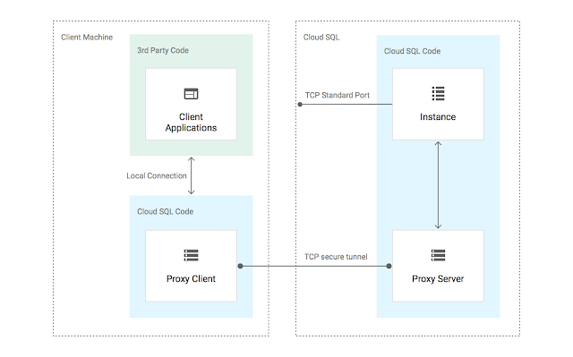
Task: Click the Client Applications window icon
Action: [191, 94]
